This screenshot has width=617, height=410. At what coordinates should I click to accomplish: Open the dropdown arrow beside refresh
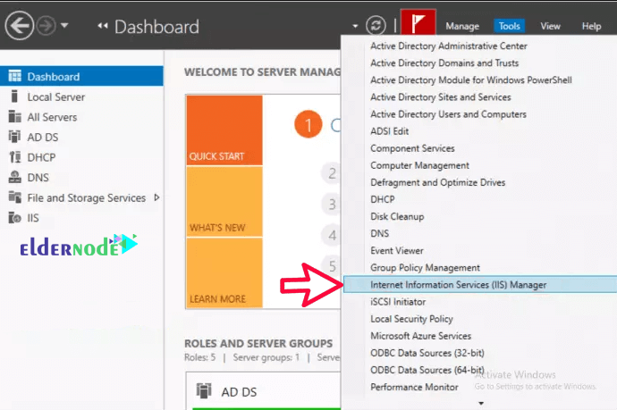pyautogui.click(x=355, y=26)
